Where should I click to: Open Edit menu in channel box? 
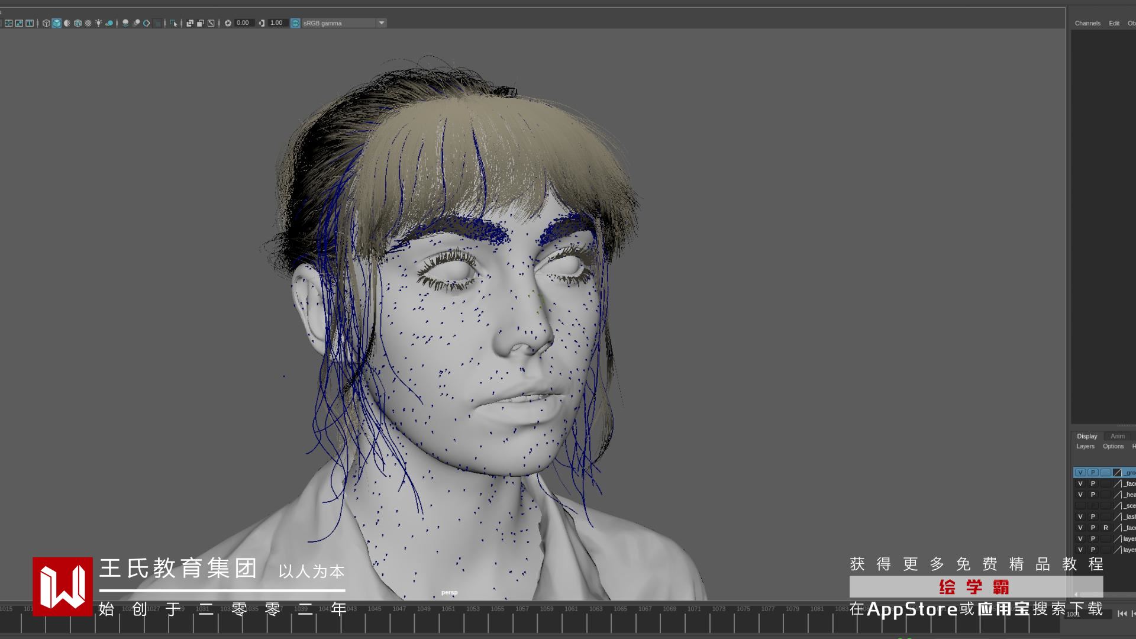(x=1114, y=23)
